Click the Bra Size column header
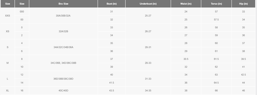This screenshot has width=257, height=95. pyautogui.click(x=63, y=4)
